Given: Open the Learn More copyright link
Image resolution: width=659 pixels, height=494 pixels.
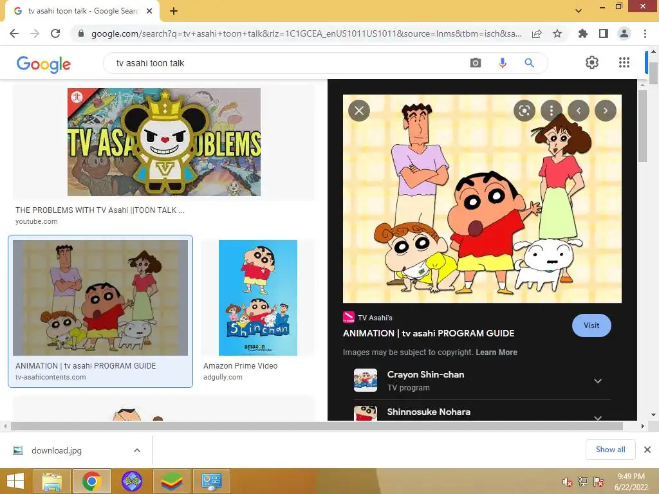Looking at the screenshot, I should 496,352.
